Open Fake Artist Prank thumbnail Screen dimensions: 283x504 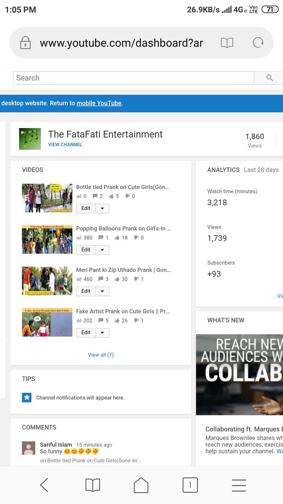coord(47,322)
